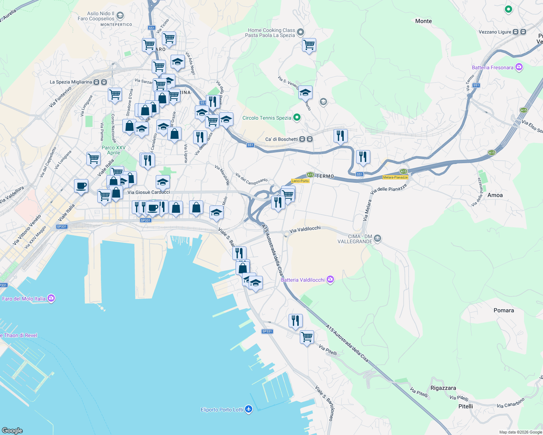Select the school marker left of Circolo Tennis Spezia

(x=226, y=120)
